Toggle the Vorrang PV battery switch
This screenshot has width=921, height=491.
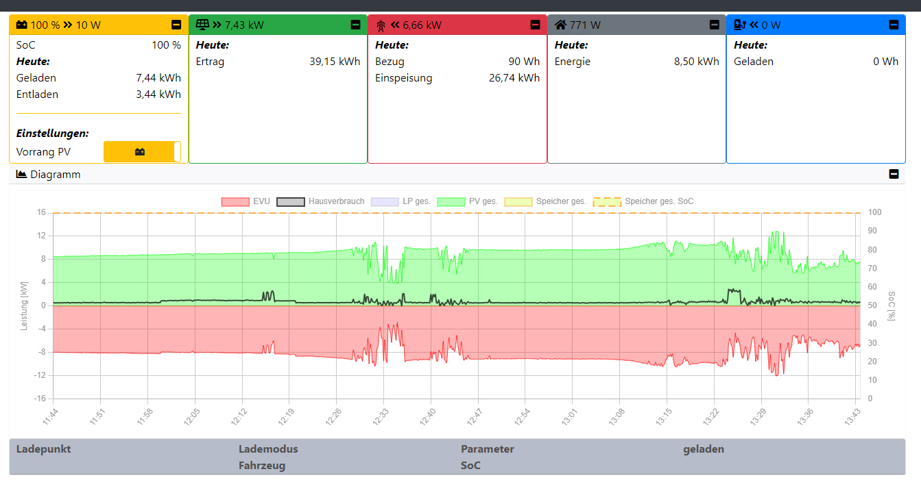[x=142, y=152]
